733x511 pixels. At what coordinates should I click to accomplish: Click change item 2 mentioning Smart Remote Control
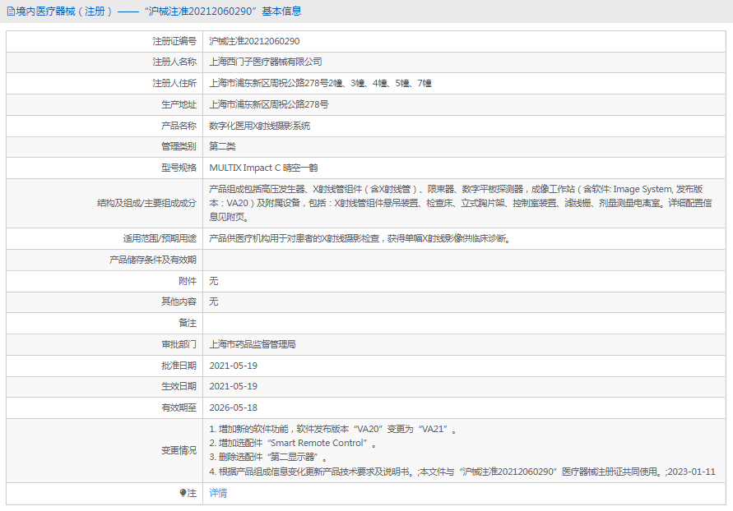click(293, 443)
